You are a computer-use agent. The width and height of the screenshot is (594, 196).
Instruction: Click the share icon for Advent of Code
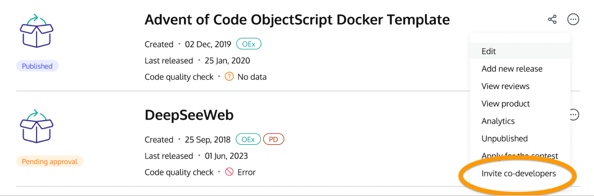tap(552, 19)
